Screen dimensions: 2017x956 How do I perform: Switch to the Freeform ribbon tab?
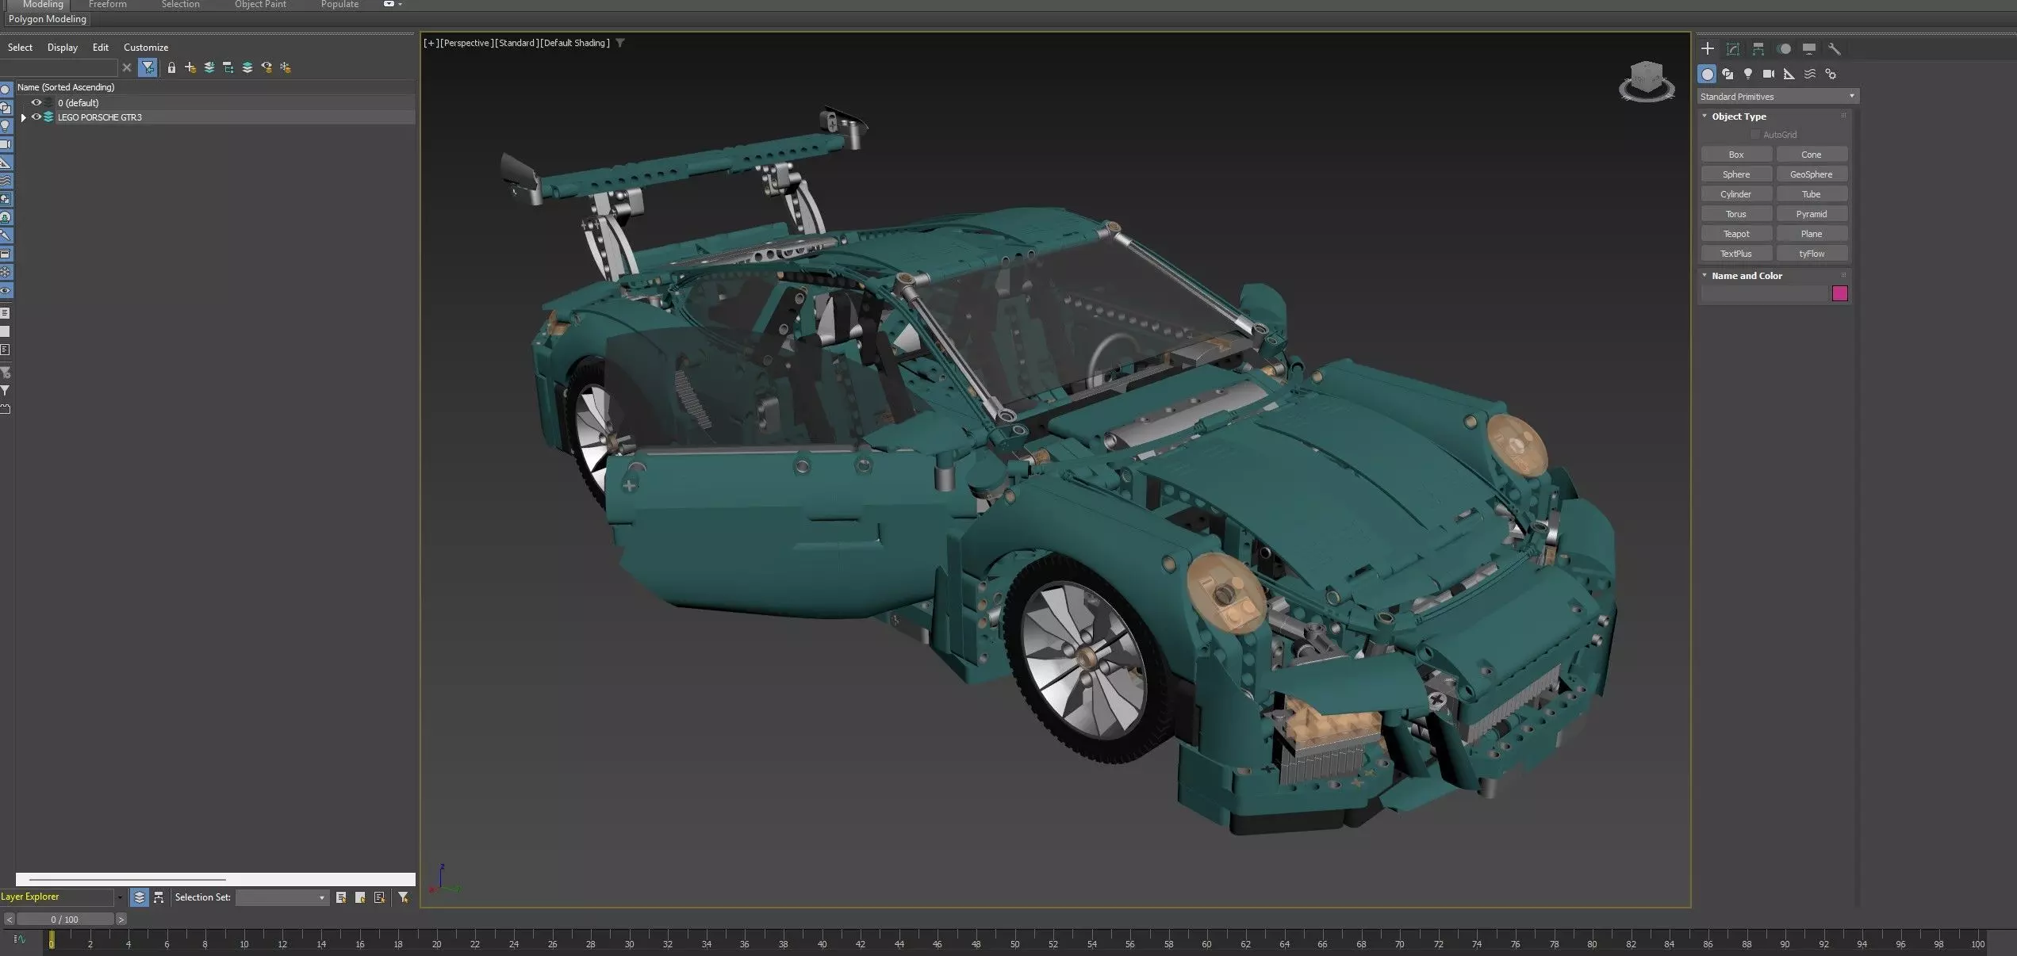tap(108, 5)
